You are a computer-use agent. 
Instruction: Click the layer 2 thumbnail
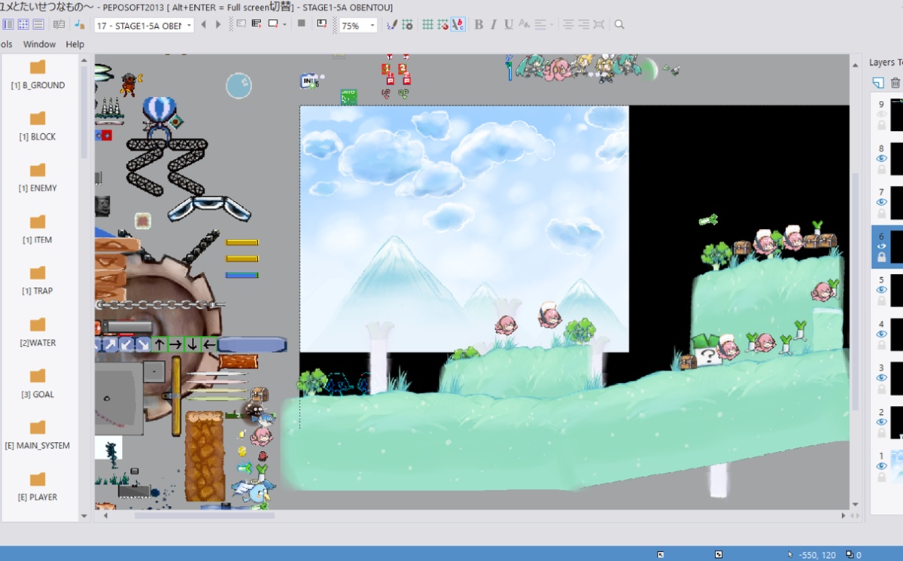tap(896, 422)
